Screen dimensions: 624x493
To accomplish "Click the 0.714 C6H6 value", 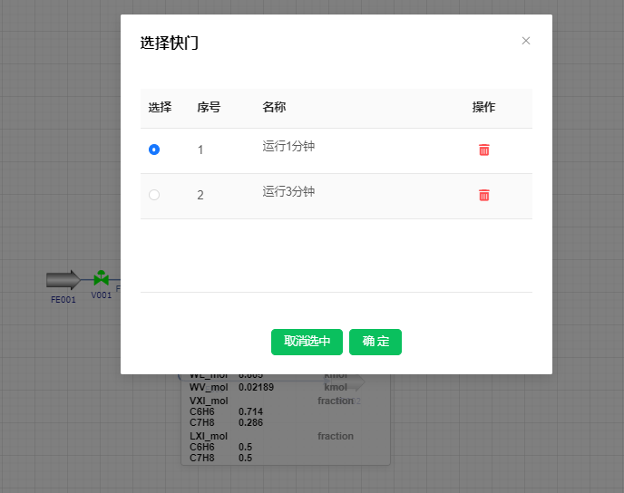I will [x=250, y=411].
